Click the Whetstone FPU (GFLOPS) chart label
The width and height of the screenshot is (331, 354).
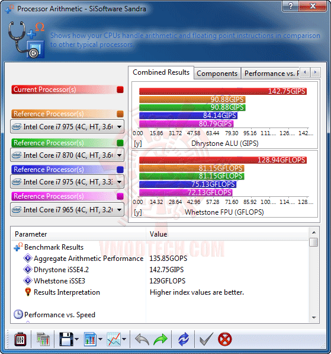point(224,212)
